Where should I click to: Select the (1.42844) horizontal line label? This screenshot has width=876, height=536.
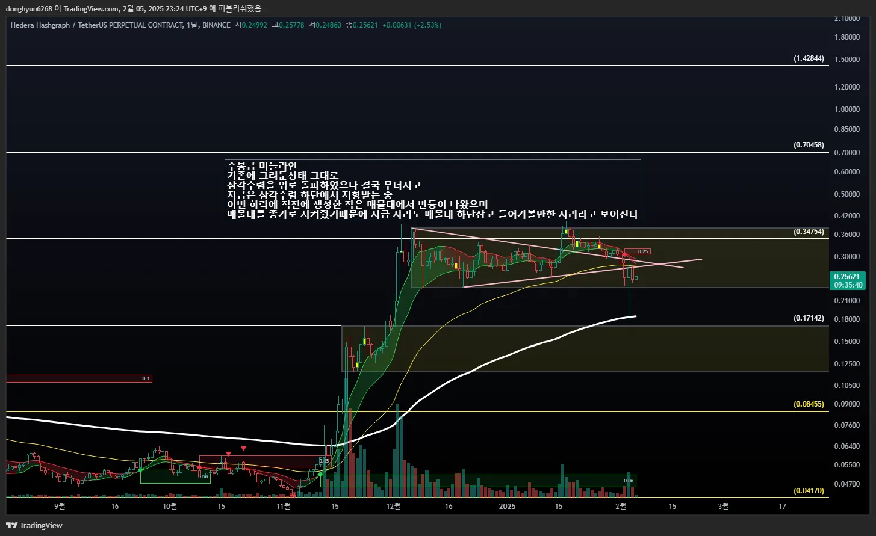pos(809,59)
